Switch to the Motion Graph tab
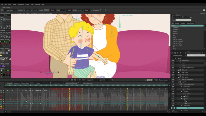The image size is (206, 116). tap(25, 83)
